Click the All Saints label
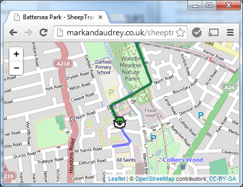Screen dimensions: 243x187 tap(126, 160)
